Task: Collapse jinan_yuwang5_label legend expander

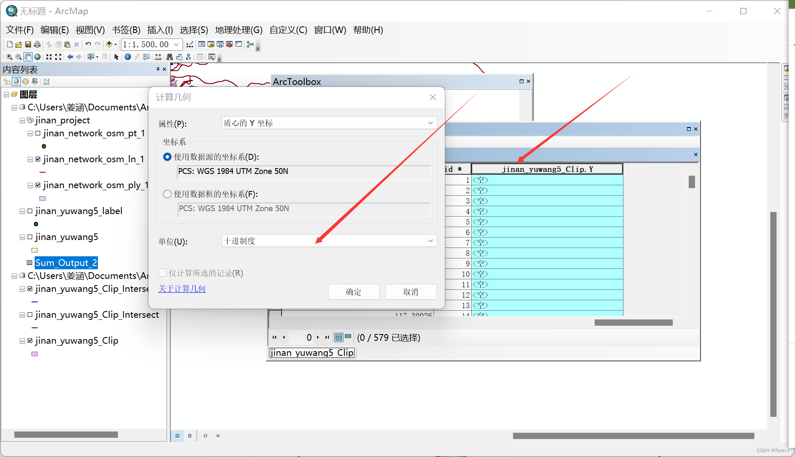Action: (x=22, y=211)
